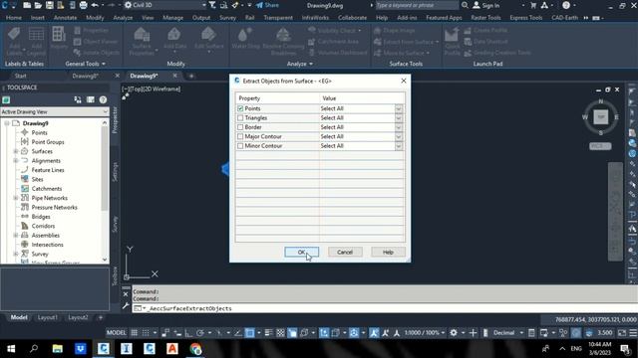Switch to the Annotate ribbon tab
Image resolution: width=638 pixels, height=358 pixels.
[x=65, y=18]
